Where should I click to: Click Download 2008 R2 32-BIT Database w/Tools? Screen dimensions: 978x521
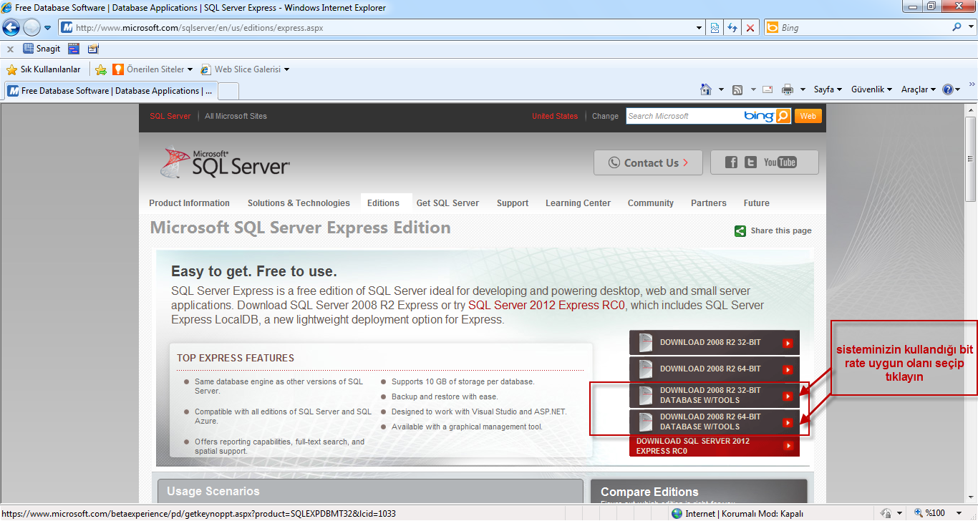pyautogui.click(x=715, y=395)
